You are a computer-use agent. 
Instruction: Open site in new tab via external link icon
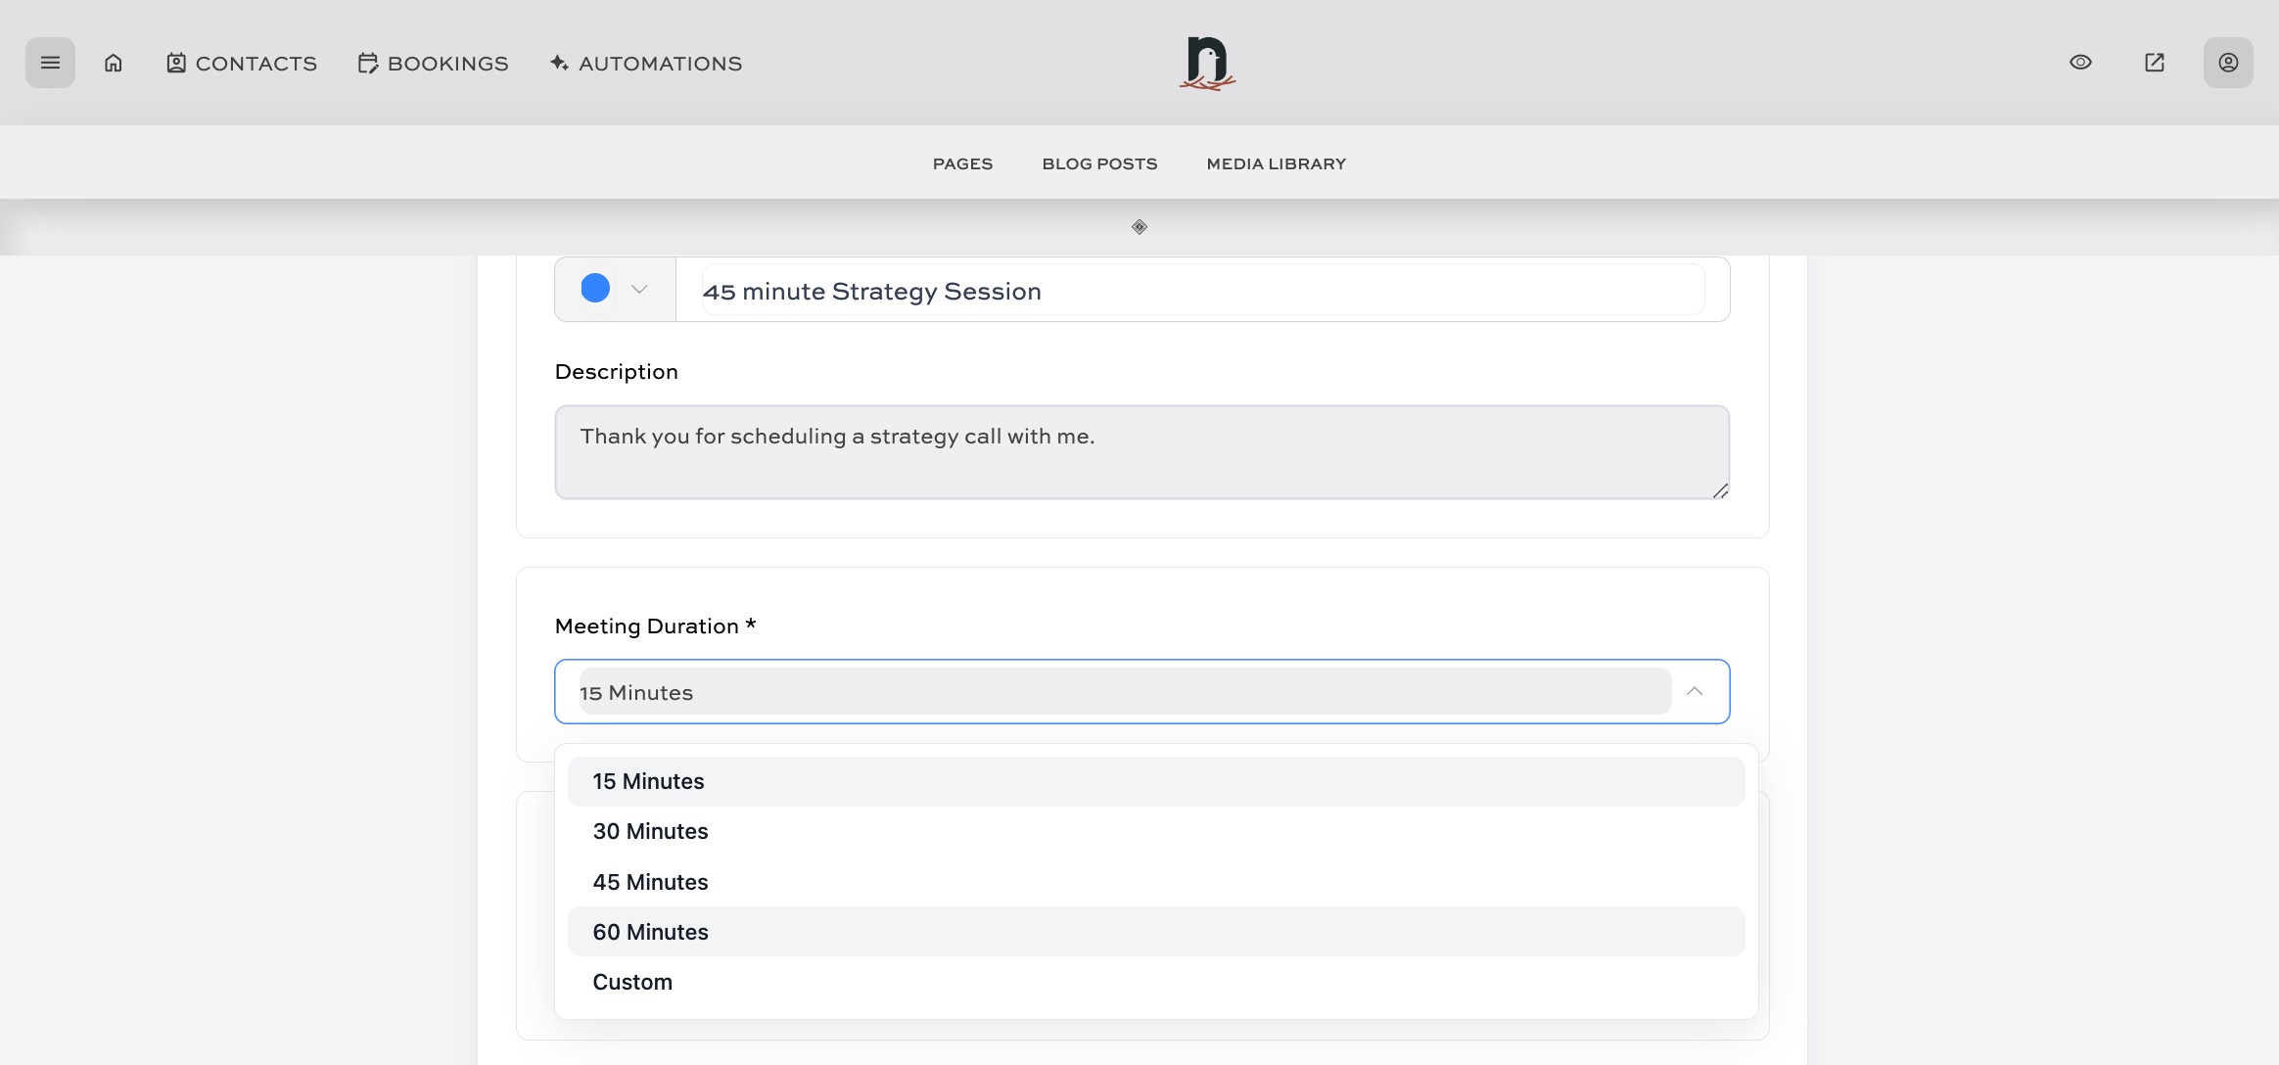[x=2154, y=62]
